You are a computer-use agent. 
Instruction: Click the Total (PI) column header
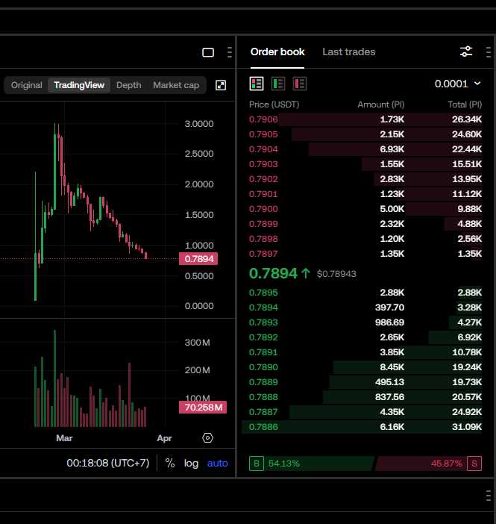465,105
